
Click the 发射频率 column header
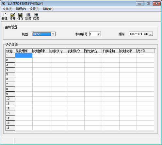tap(41, 51)
